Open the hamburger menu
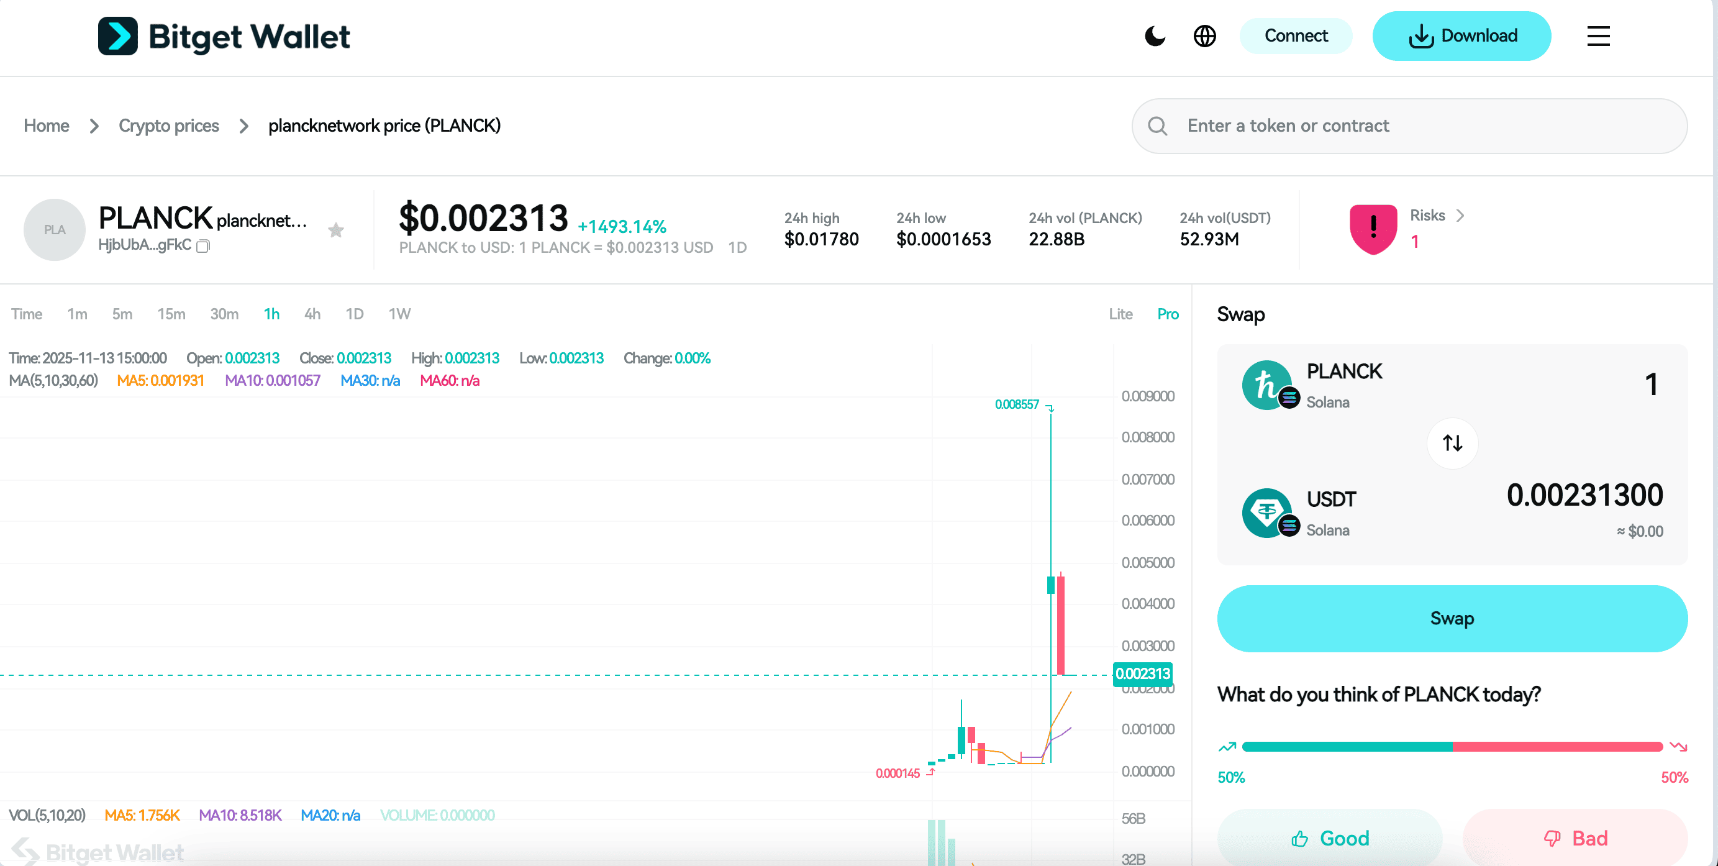 (1598, 37)
